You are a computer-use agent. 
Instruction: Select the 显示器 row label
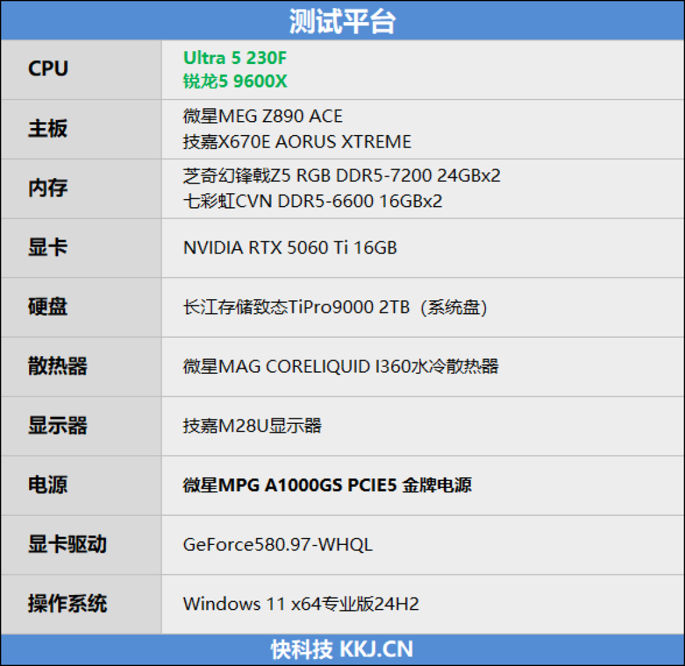pyautogui.click(x=58, y=425)
